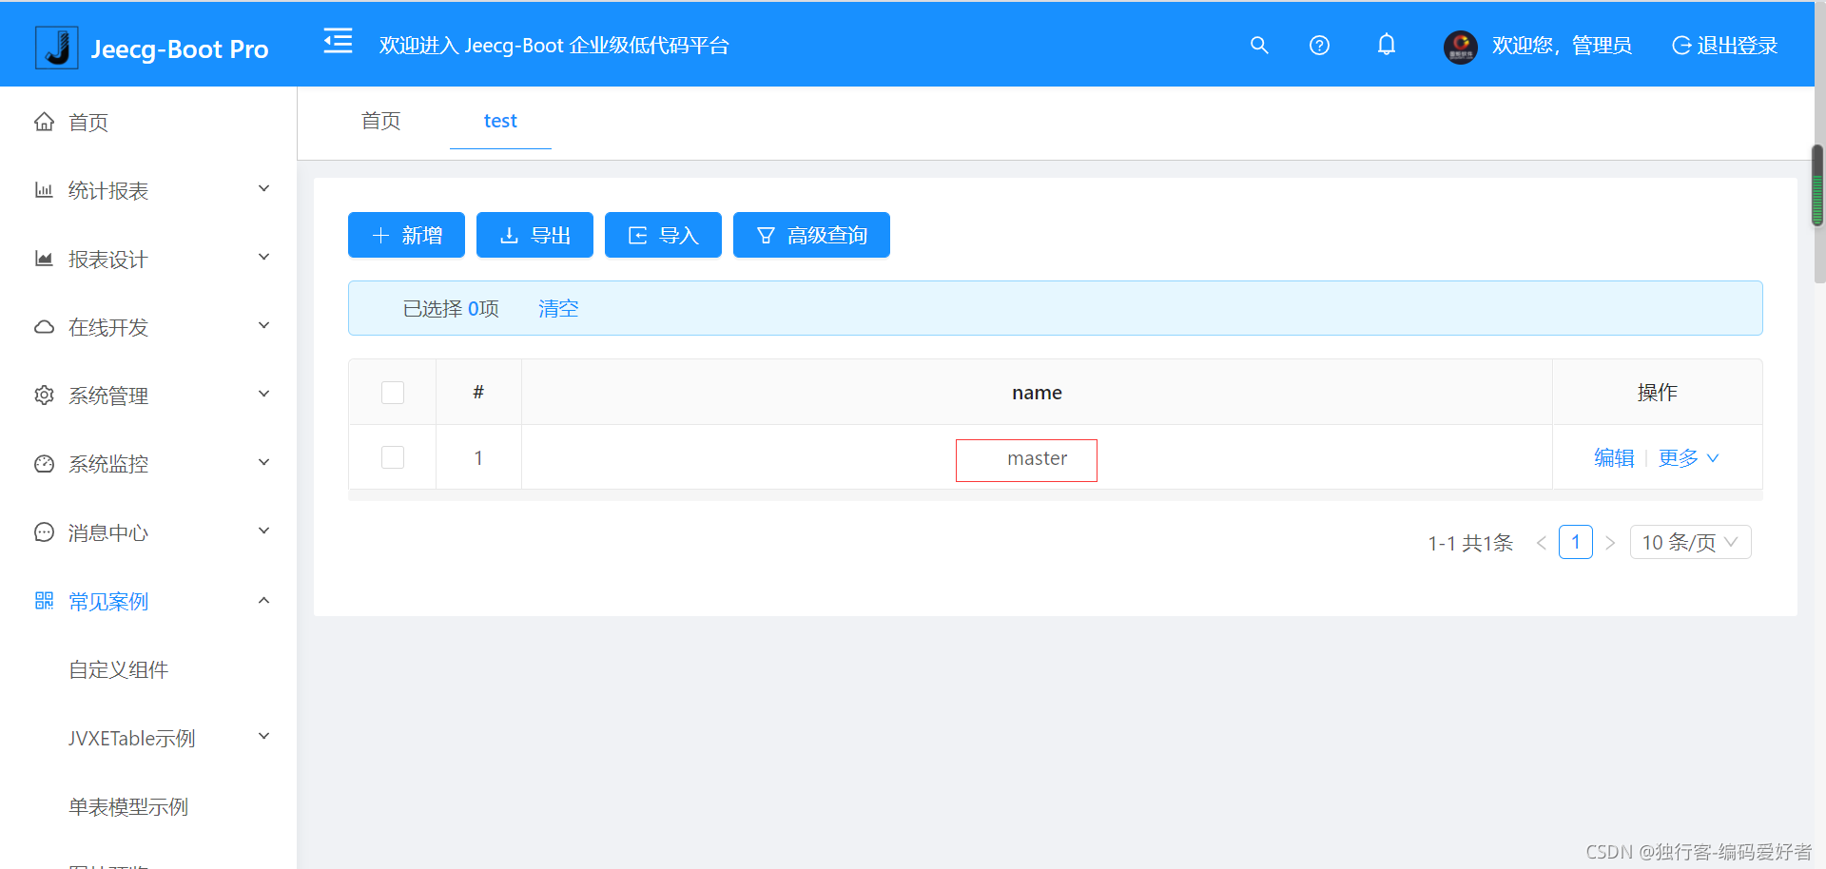
Task: Click the Jeecg-Boot Pro logo icon
Action: coord(57,48)
